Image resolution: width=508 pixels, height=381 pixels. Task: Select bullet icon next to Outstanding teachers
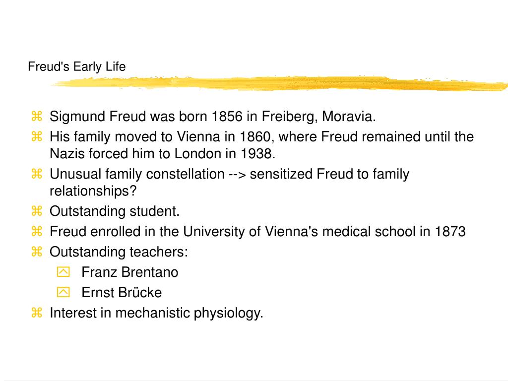click(x=37, y=252)
